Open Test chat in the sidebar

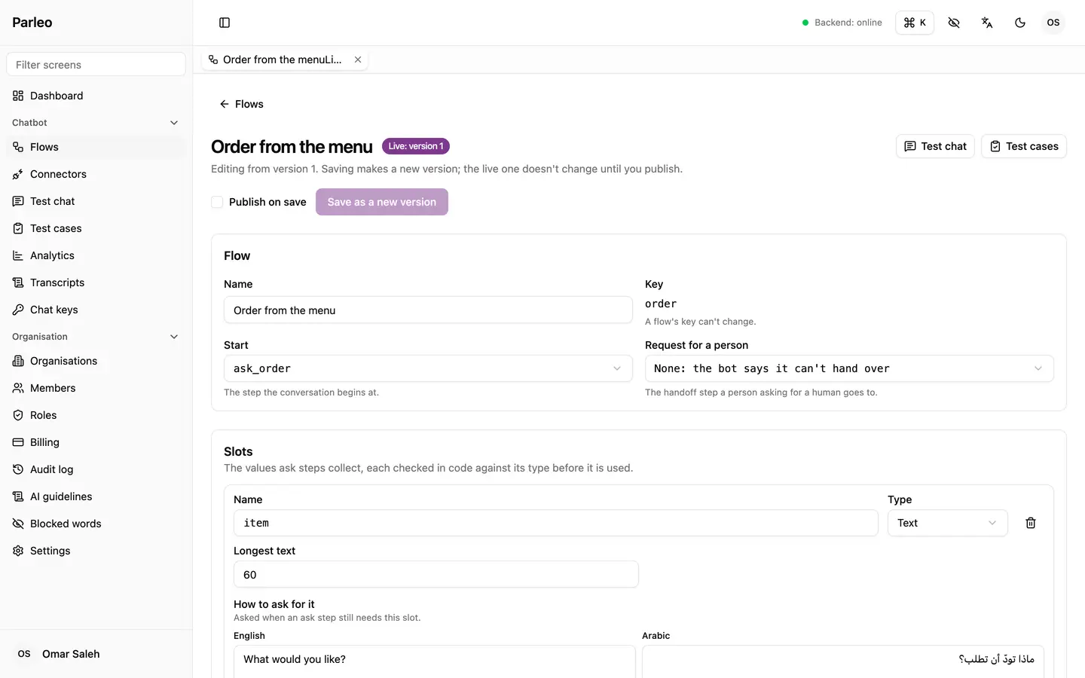96,201
